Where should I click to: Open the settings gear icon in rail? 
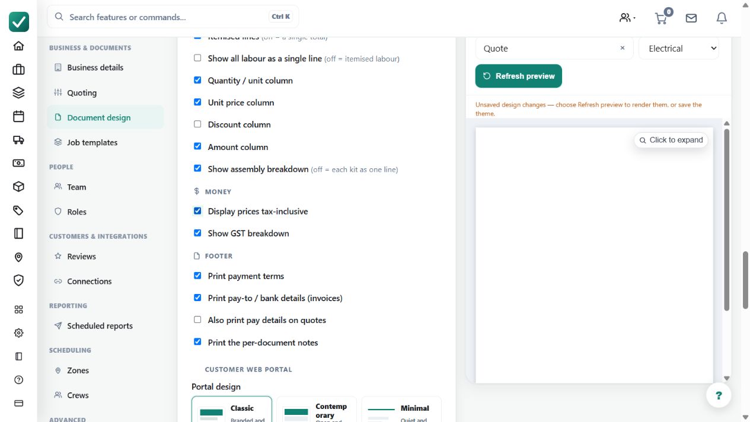(x=18, y=333)
